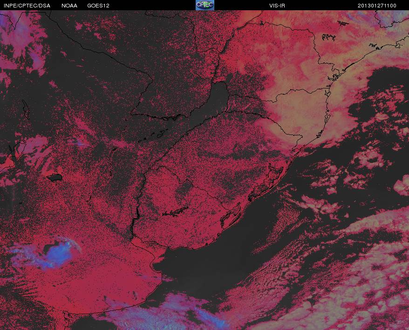The height and width of the screenshot is (330, 409).
Task: Select the GOES12 satellite label
Action: 98,6
